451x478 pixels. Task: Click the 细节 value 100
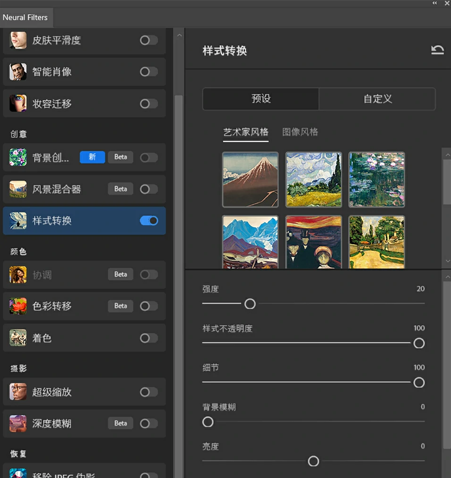(x=419, y=367)
